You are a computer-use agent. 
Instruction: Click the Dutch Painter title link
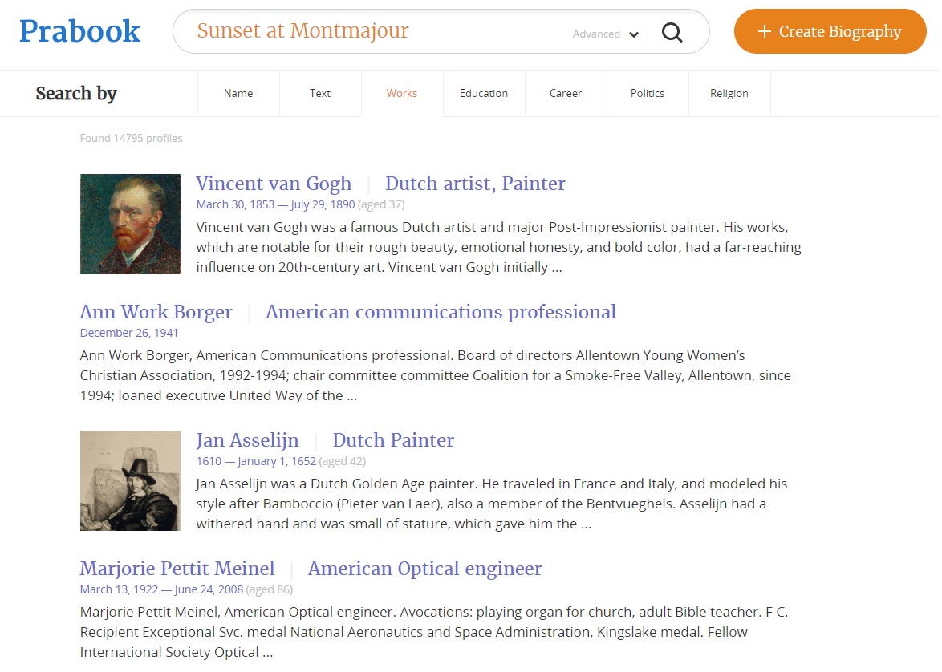point(393,440)
